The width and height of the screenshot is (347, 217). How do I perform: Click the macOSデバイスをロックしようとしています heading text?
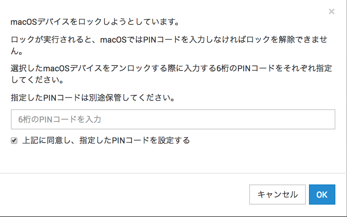tap(95, 22)
